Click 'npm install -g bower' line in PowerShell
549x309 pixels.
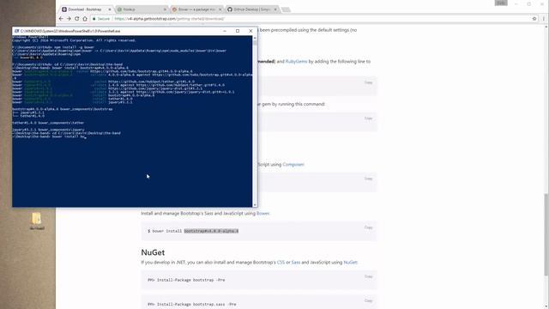click(53, 47)
